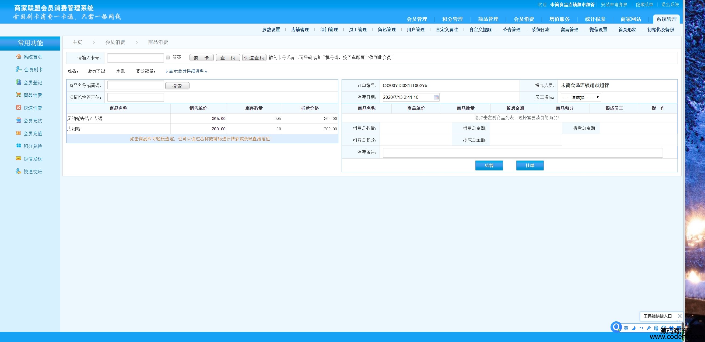This screenshot has height=342, width=705.
Task: Click the 短信发送 envelope icon
Action: [x=19, y=158]
